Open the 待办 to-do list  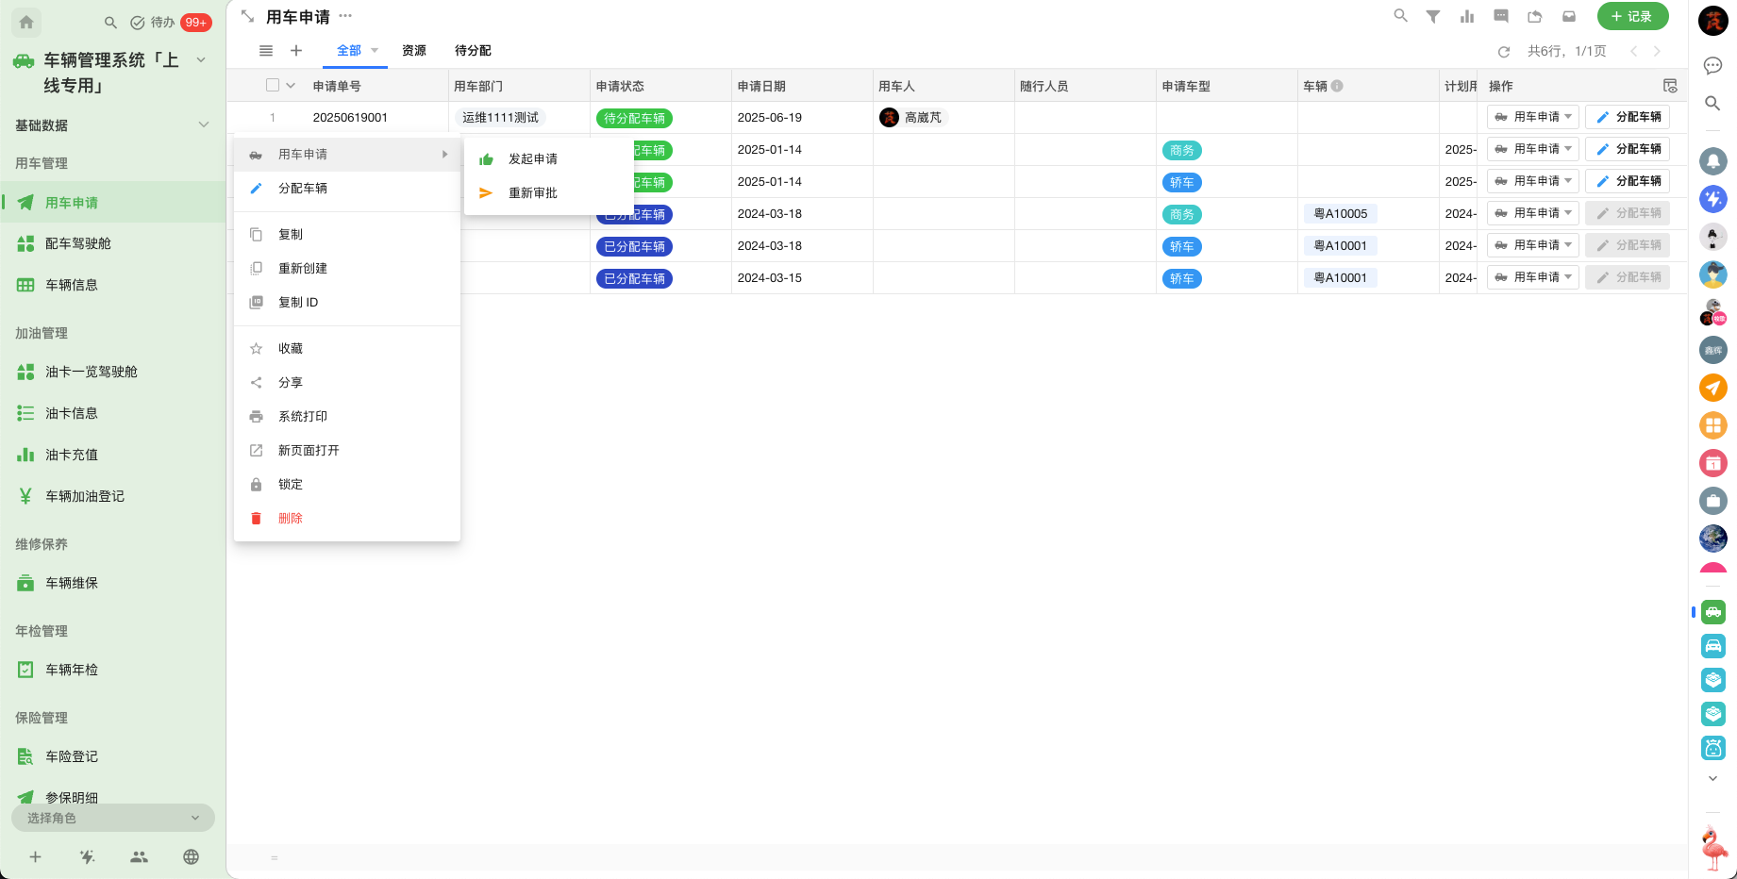pyautogui.click(x=153, y=22)
